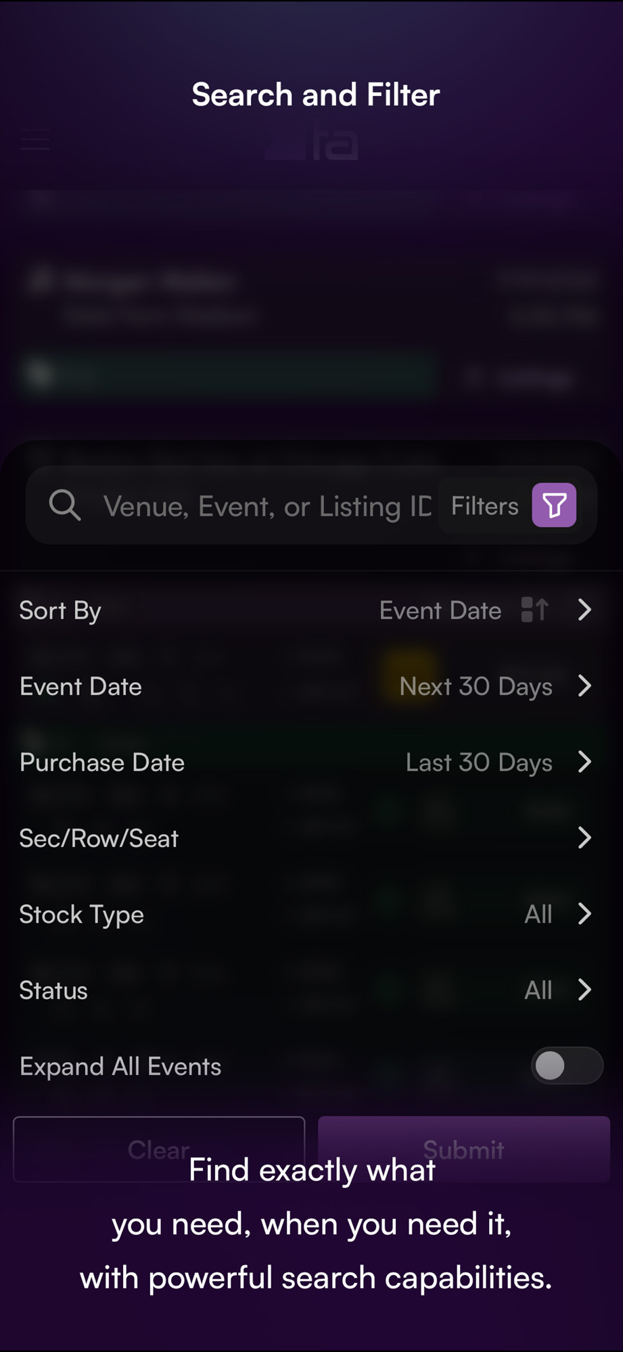623x1352 pixels.
Task: Toggle the Expand All Events switch
Action: click(566, 1066)
